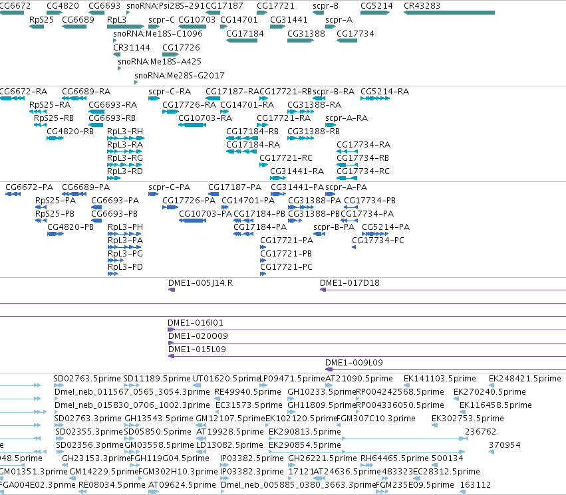Click the CG4820 gene label
The width and height of the screenshot is (566, 495).
pos(63,6)
